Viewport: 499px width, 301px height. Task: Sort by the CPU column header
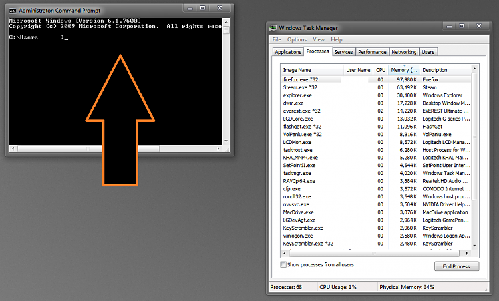point(381,70)
